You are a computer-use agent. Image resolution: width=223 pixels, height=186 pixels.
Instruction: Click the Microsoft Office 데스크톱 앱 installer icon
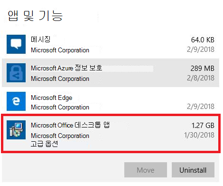pyautogui.click(x=16, y=130)
